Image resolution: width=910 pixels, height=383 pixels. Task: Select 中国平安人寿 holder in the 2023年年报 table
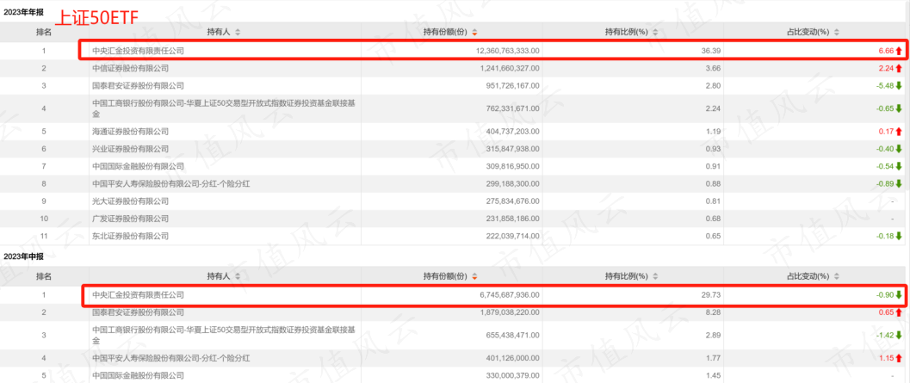click(172, 184)
